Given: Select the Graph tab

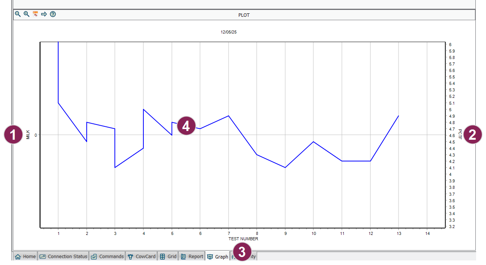Looking at the screenshot, I should 218,257.
